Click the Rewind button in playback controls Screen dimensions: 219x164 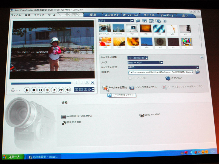pyautogui.click(x=40, y=90)
